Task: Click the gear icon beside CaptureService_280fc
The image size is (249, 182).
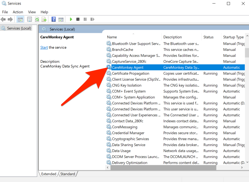Action: [109, 61]
